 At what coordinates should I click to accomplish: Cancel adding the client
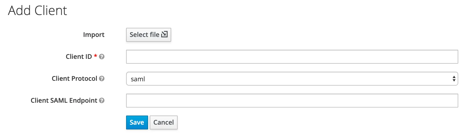tap(163, 122)
